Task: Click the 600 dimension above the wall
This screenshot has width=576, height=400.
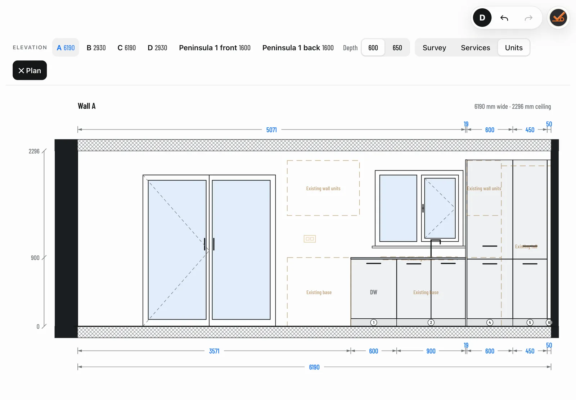Action: [x=490, y=130]
